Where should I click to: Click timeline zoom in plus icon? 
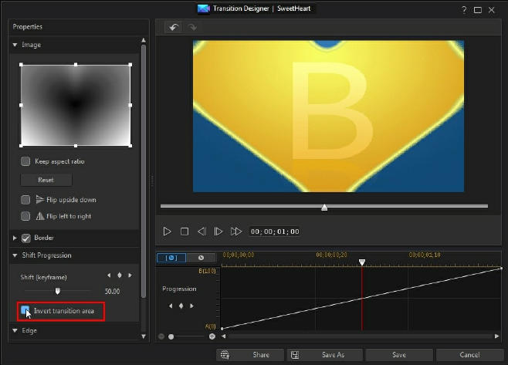tap(212, 336)
